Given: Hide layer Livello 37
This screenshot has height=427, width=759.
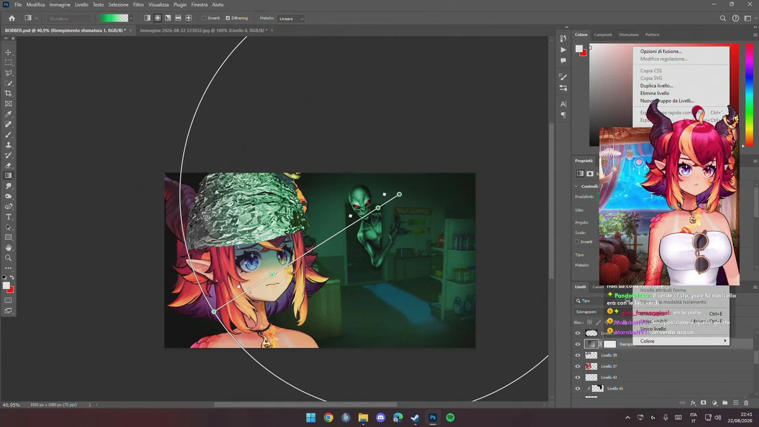Looking at the screenshot, I should coord(578,367).
